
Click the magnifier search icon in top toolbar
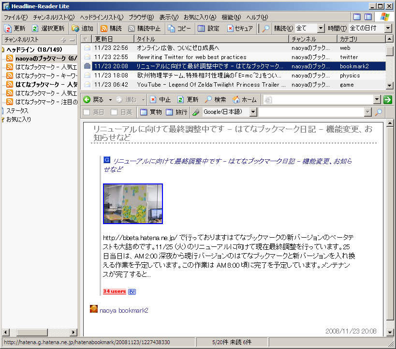click(265, 29)
